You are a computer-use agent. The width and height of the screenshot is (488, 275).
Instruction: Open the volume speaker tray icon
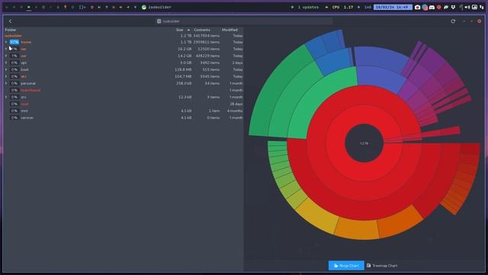(x=467, y=7)
